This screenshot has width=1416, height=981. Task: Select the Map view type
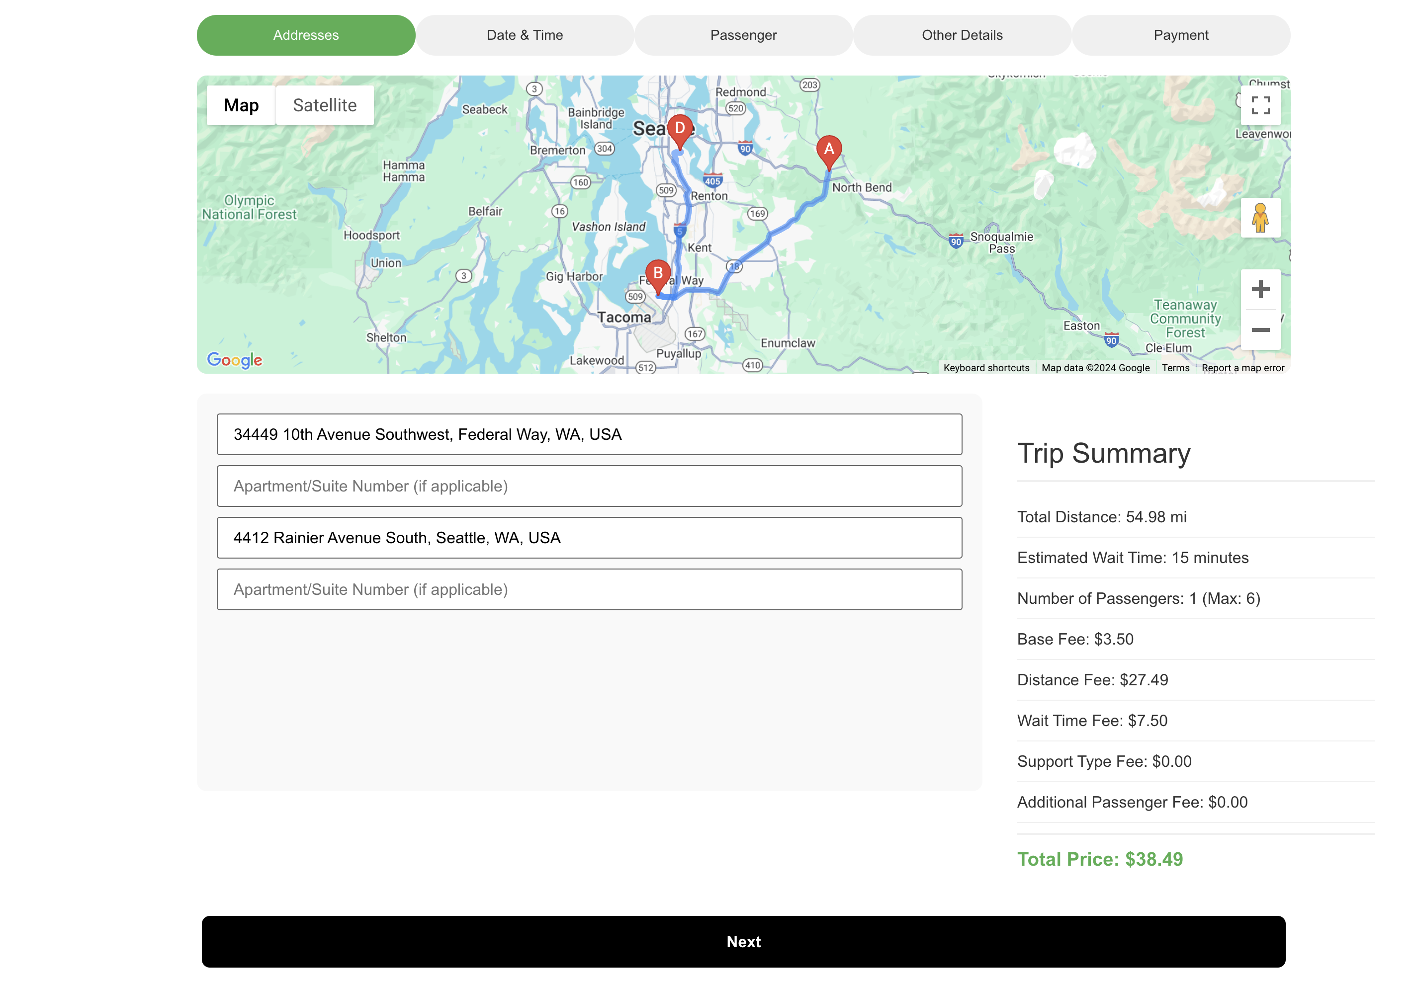[x=241, y=105]
